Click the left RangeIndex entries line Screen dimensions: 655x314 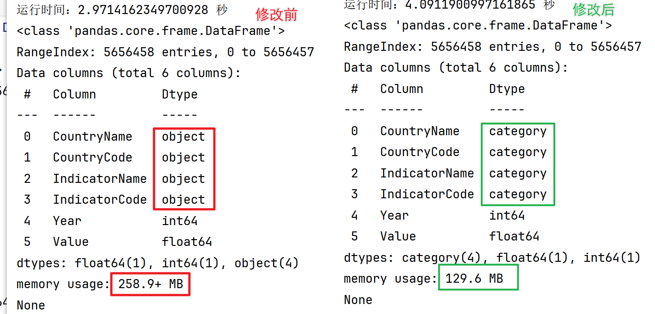165,52
